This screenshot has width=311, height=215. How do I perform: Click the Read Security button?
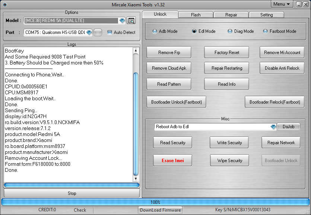pyautogui.click(x=172, y=143)
